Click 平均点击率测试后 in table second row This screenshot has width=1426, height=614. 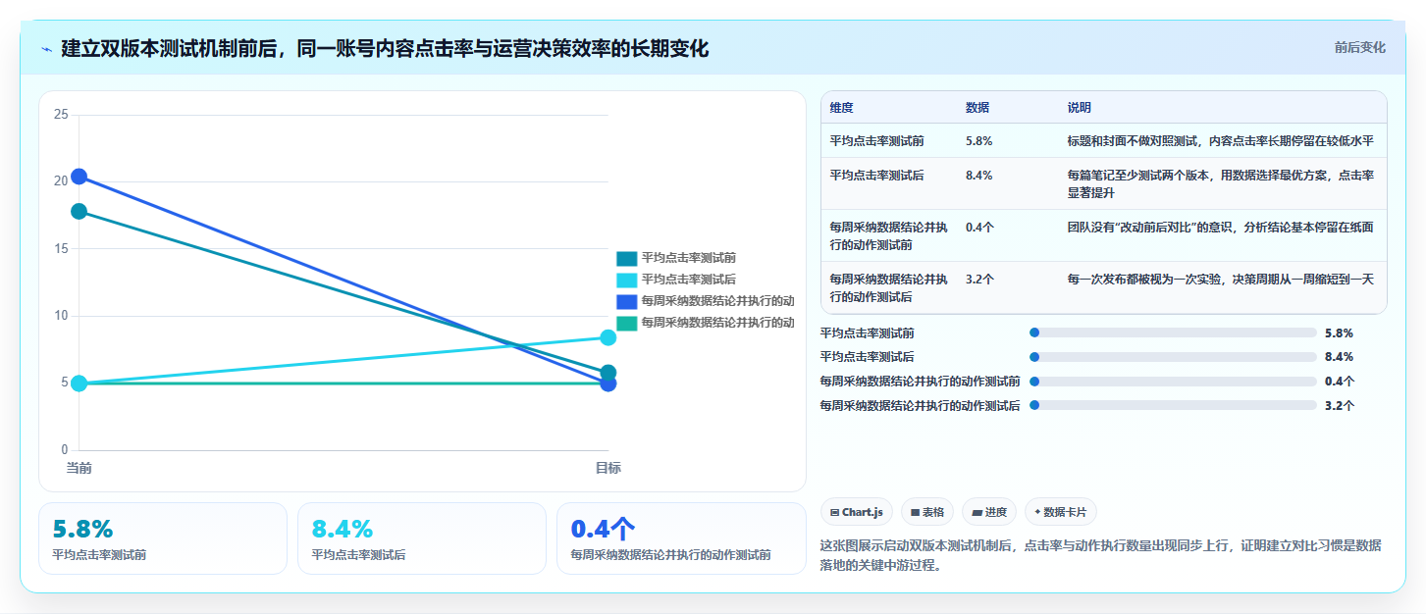tap(876, 176)
